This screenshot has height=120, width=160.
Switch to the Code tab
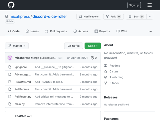(14, 31)
